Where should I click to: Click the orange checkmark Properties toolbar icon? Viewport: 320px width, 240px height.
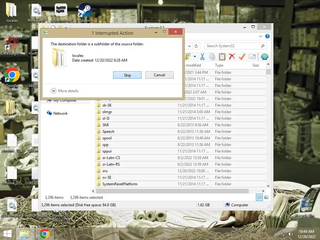tap(242, 57)
